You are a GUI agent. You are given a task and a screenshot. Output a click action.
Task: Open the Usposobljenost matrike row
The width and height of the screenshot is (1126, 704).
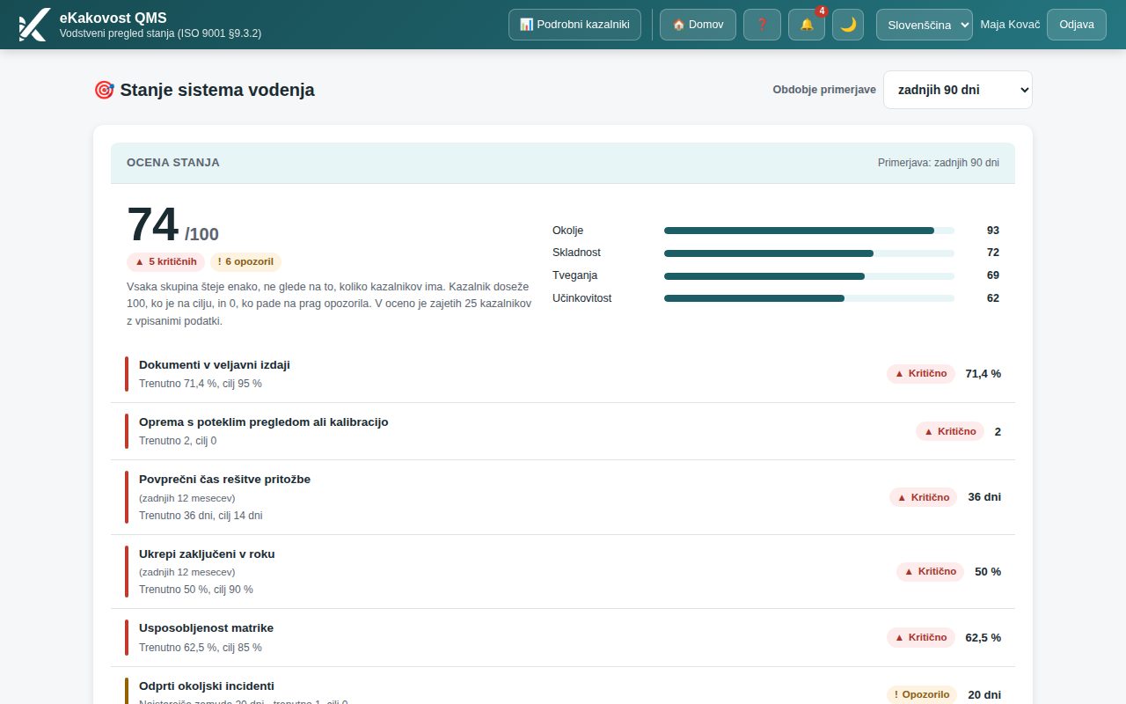coord(563,637)
